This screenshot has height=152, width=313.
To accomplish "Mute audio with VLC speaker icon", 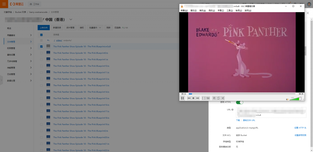I will pos(287,99).
